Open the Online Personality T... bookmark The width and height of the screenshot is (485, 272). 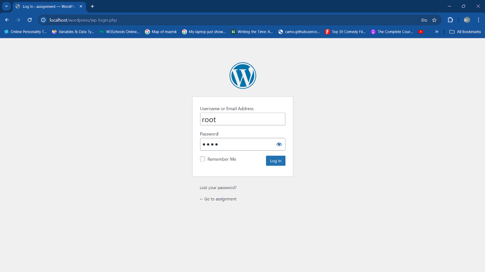(25, 32)
